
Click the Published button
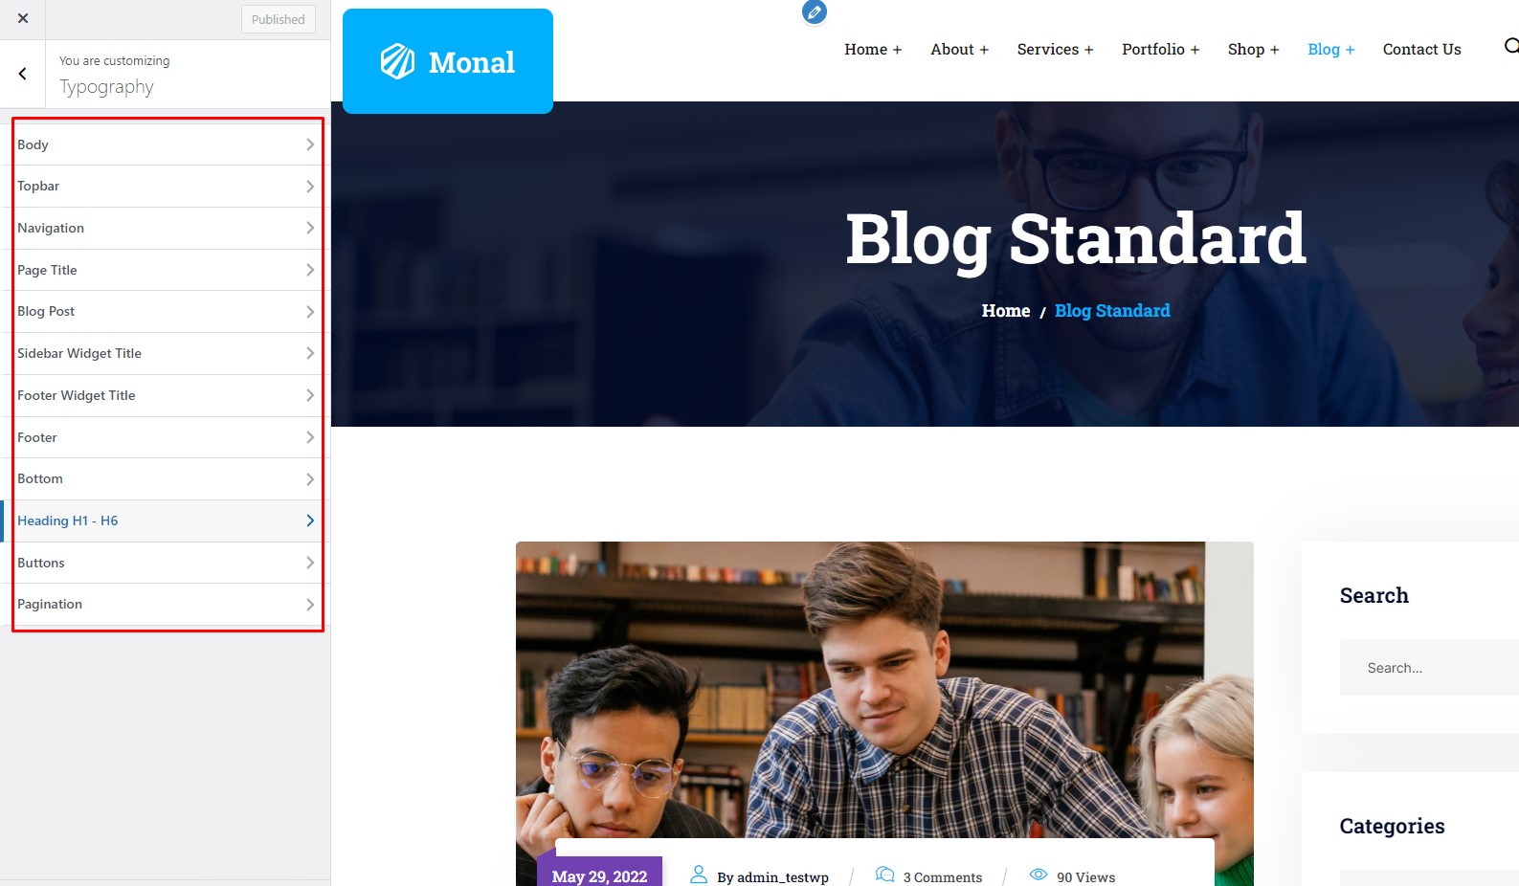[x=278, y=19]
